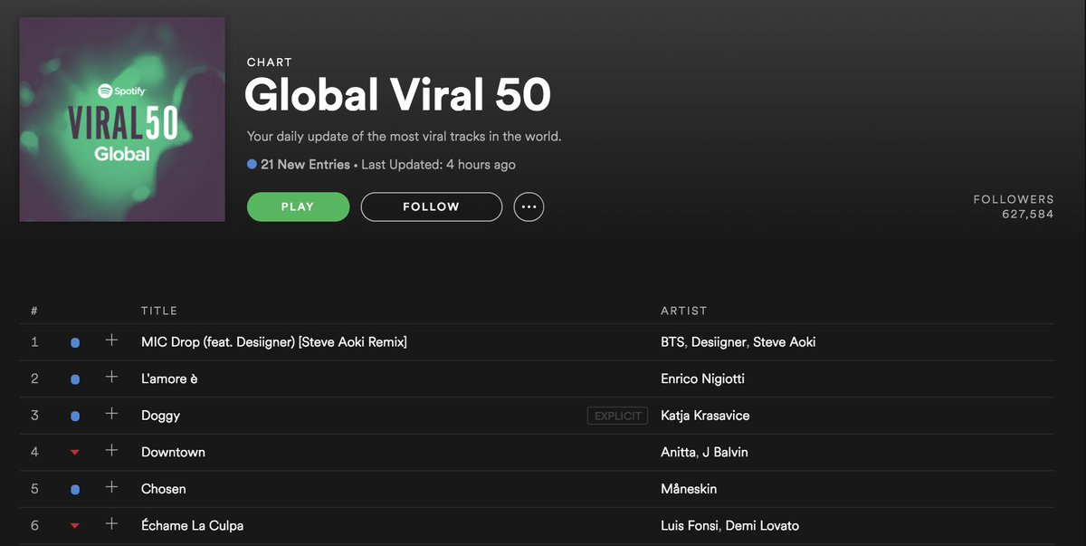
Task: Open artist Steve Aoki
Action: (x=785, y=342)
